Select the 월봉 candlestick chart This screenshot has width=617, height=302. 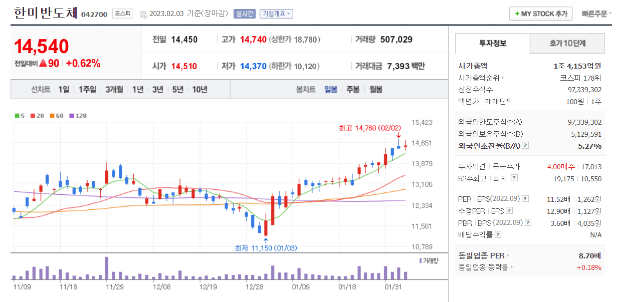coord(376,90)
